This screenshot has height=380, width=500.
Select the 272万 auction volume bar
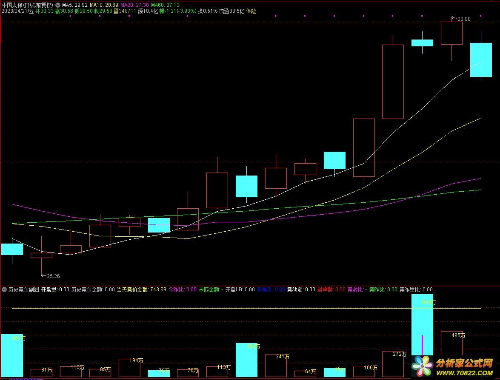point(393,364)
